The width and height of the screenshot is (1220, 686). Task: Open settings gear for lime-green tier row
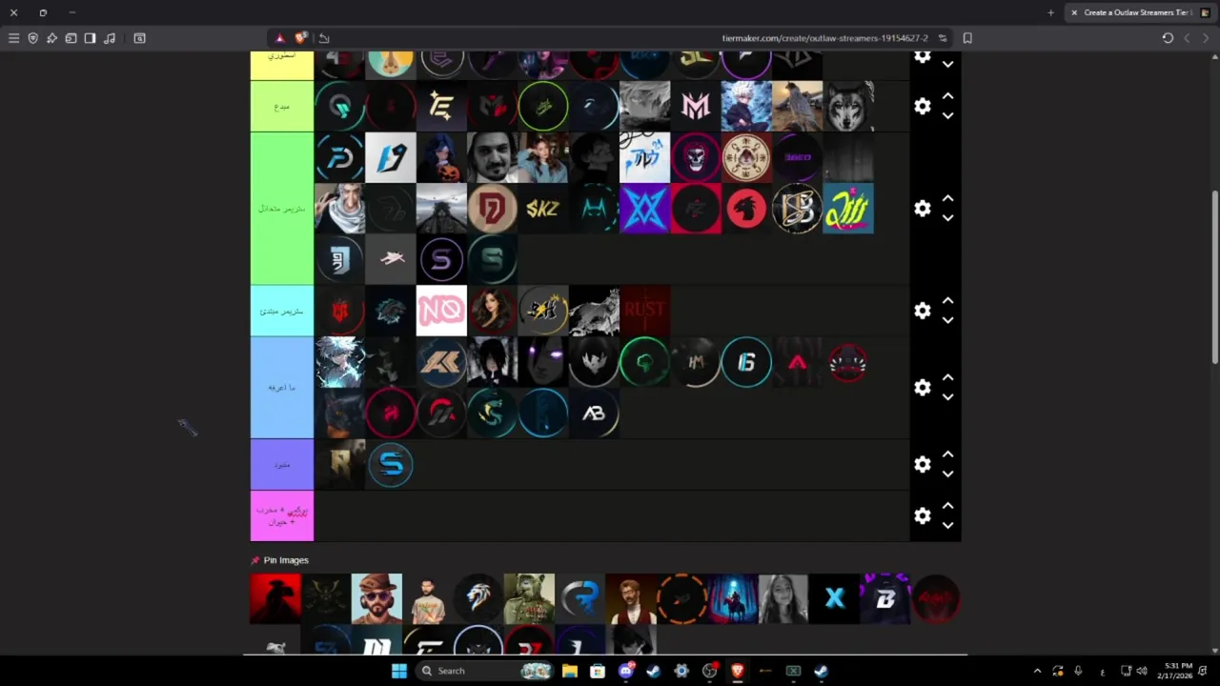[x=923, y=106]
